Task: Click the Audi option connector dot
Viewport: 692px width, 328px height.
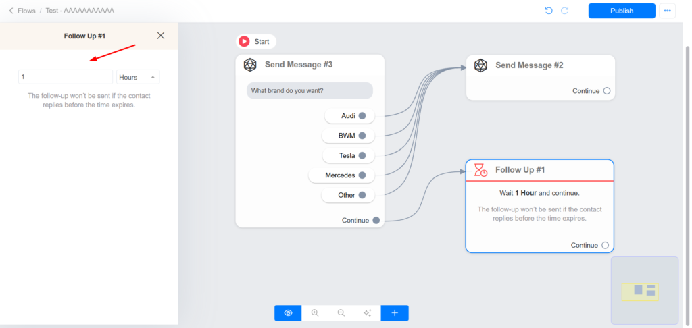Action: point(362,116)
